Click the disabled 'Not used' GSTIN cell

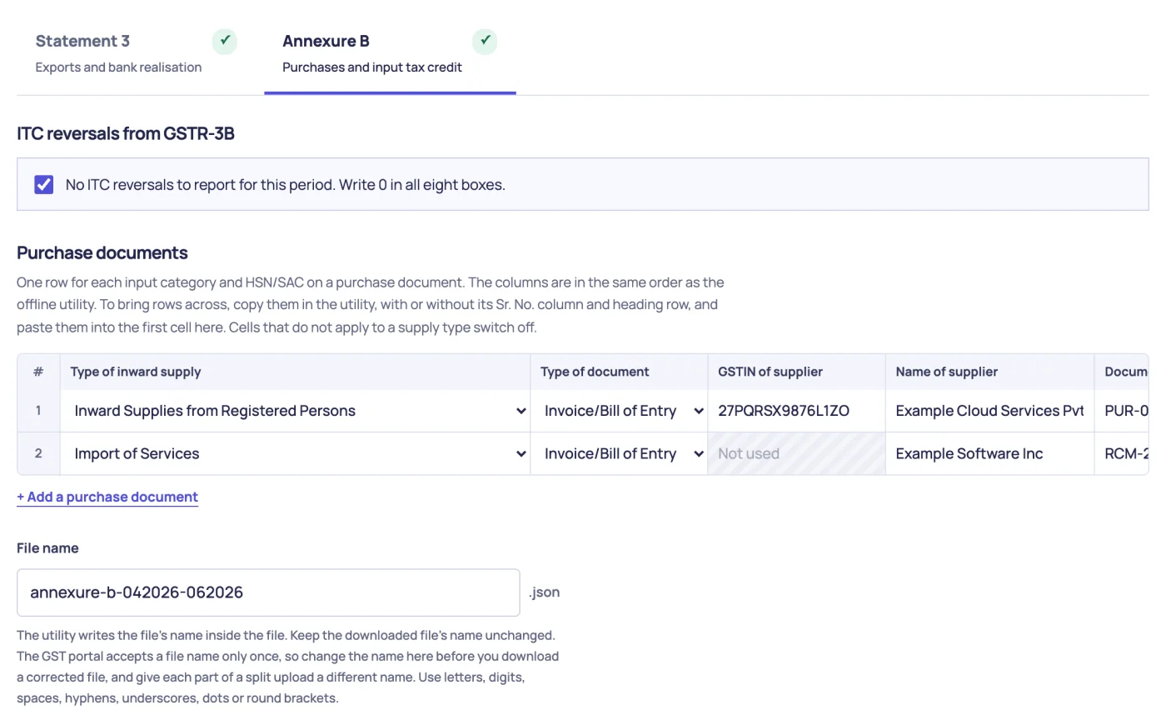coord(796,453)
